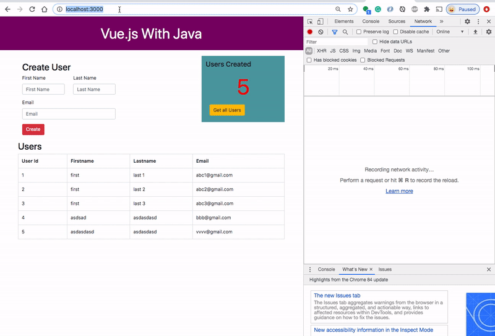Reload the page with refresh icon
The height and width of the screenshot is (336, 495).
click(x=32, y=9)
